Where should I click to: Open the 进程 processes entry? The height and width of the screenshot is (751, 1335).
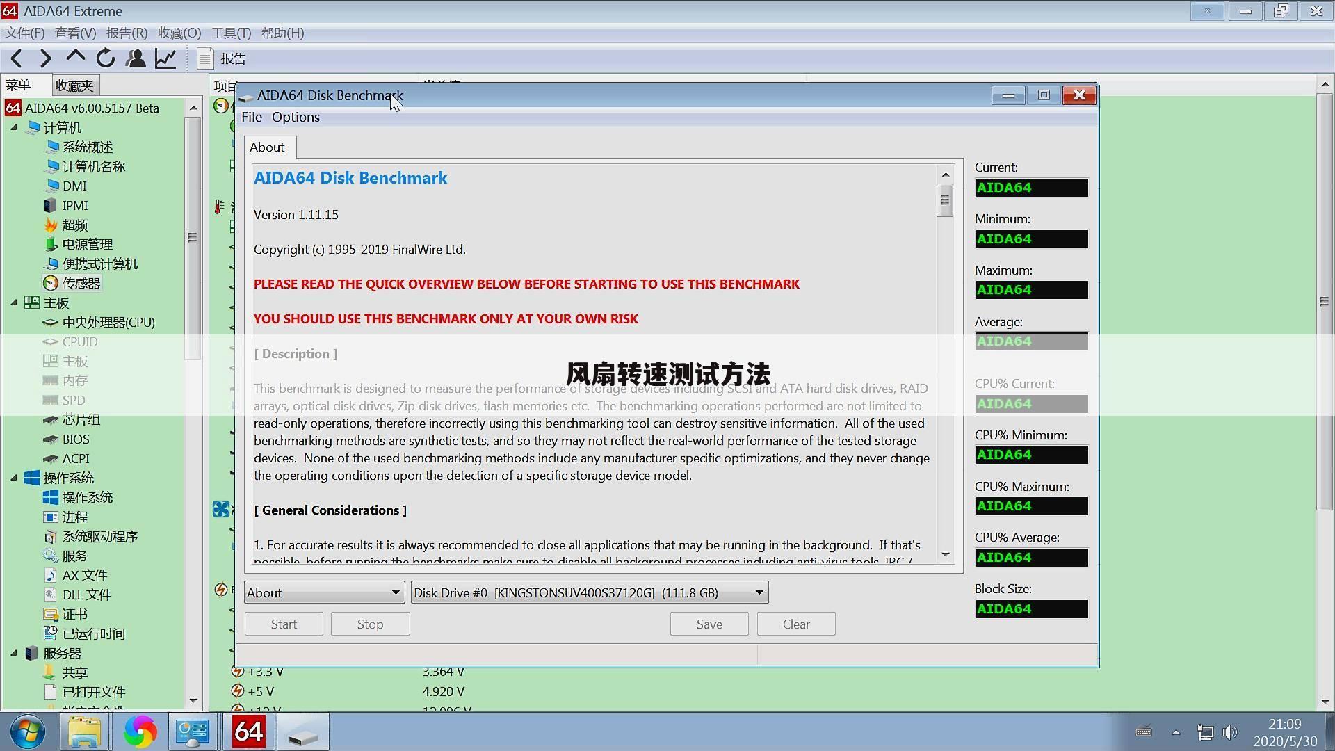pyautogui.click(x=75, y=517)
